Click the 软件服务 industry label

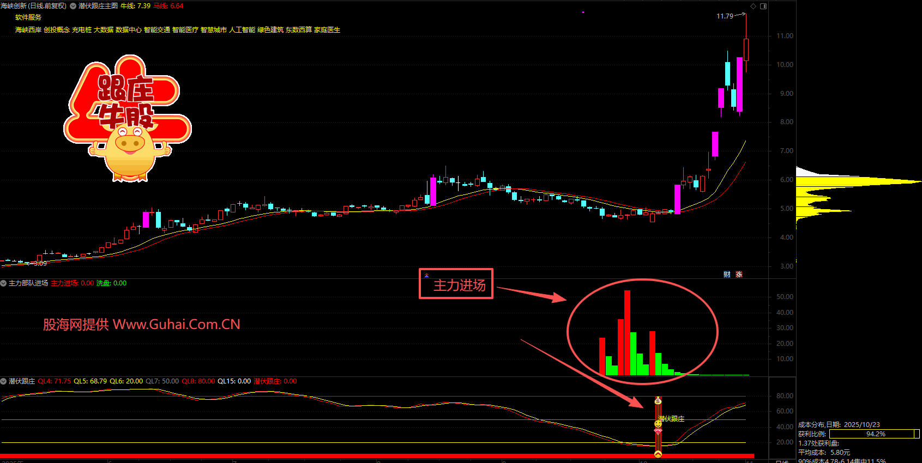28,17
